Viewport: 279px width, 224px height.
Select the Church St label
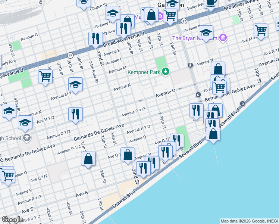coord(98,7)
